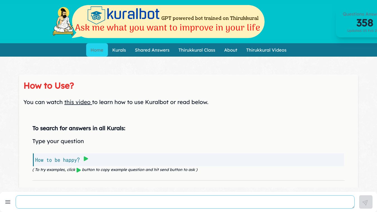The image size is (377, 212).
Task: Focus the question text input box
Action: point(185,202)
